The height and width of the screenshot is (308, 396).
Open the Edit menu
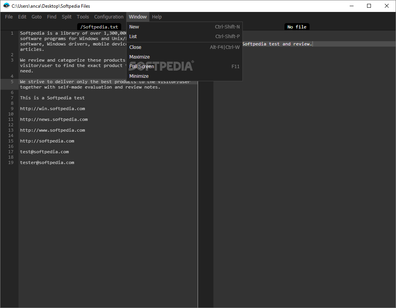[x=22, y=17]
